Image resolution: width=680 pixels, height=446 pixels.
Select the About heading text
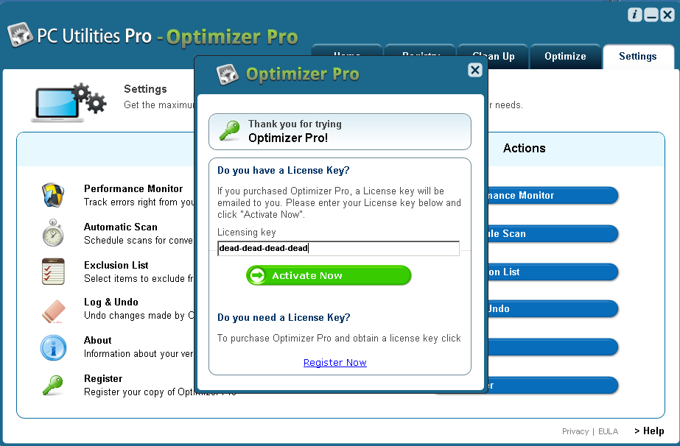tap(97, 340)
